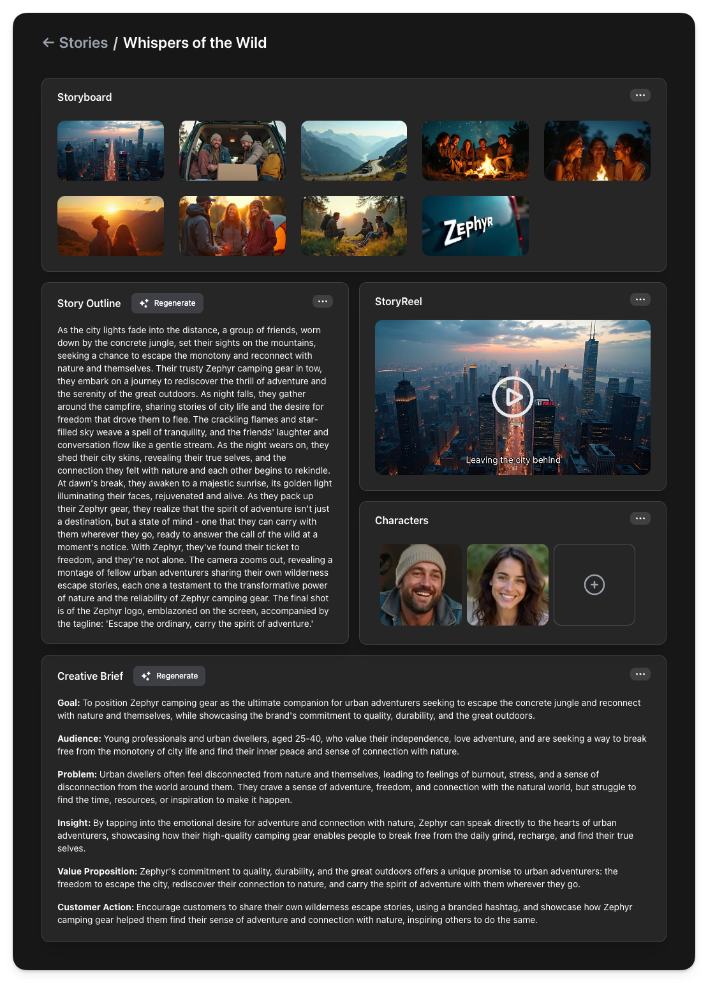Click the back arrow next to Stories

point(48,43)
